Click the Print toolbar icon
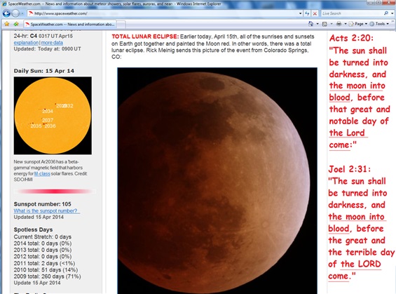 tap(339, 24)
